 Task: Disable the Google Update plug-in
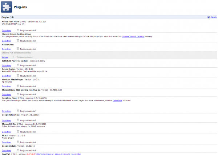tap(7, 150)
